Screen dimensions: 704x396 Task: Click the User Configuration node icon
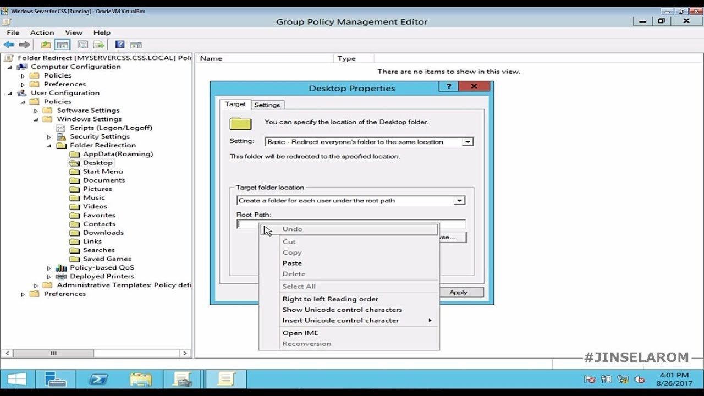click(22, 93)
